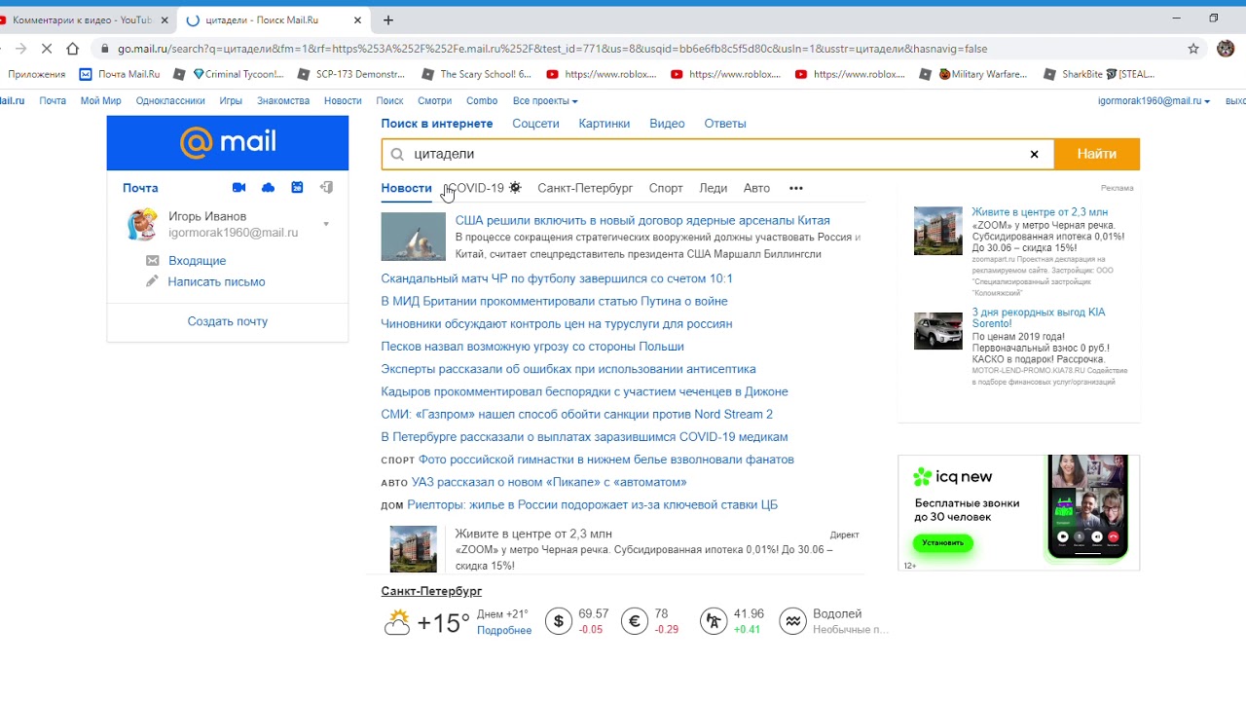1246x701 pixels.
Task: Click the oil price icon
Action: point(714,621)
